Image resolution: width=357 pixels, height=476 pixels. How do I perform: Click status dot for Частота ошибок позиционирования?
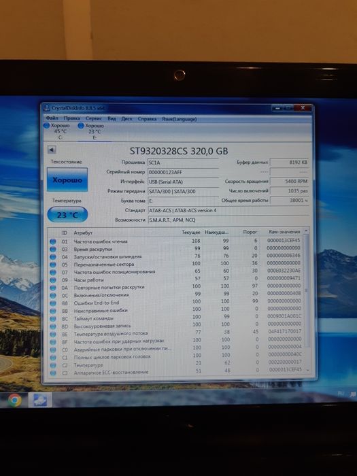(x=53, y=272)
